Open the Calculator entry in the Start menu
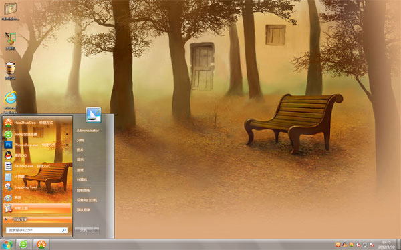Image resolution: width=401 pixels, height=250 pixels. (x=37, y=177)
